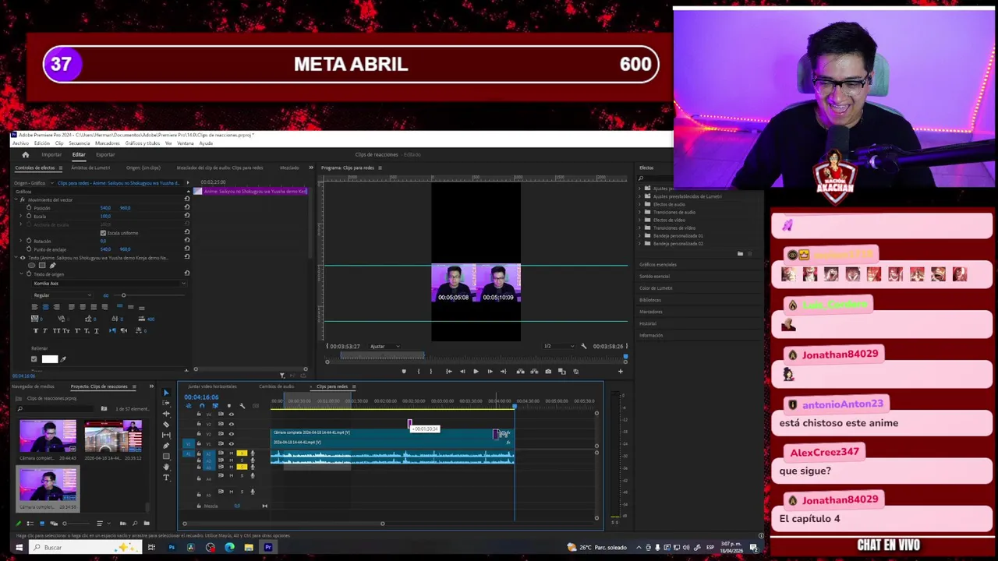The height and width of the screenshot is (561, 998).
Task: Toggle timeline linked selection icon
Action: 215,406
